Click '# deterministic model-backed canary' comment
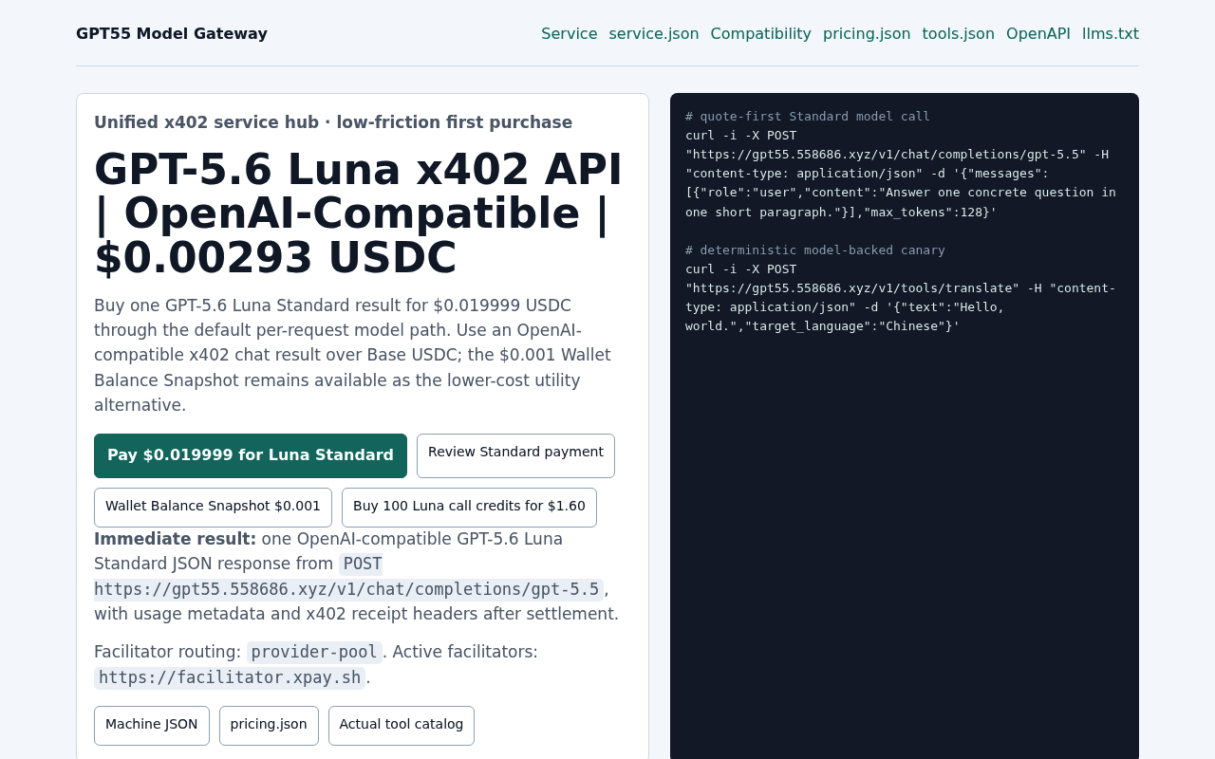This screenshot has height=759, width=1215. [x=815, y=250]
